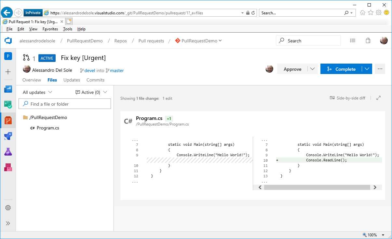
Task: Open project settings gear at sidebar bottom
Action: pos(8,208)
